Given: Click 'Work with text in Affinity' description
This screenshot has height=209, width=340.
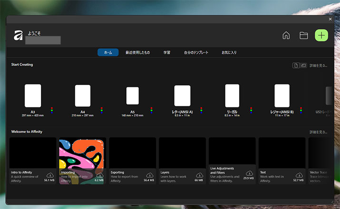Looking at the screenshot, I should coord(272,179).
